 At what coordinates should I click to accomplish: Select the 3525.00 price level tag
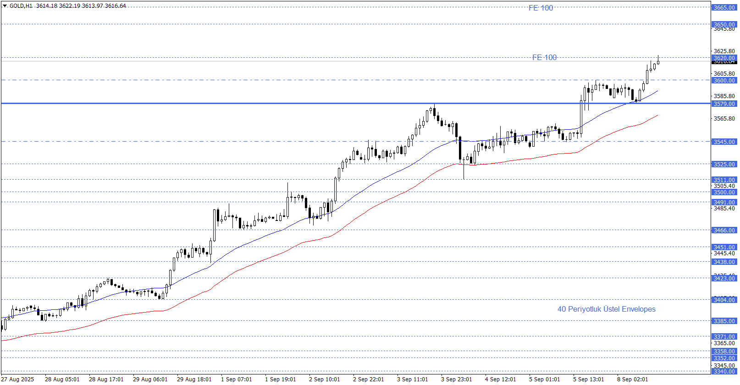coord(724,164)
